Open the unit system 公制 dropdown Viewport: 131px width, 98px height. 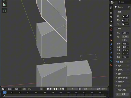coord(125,33)
